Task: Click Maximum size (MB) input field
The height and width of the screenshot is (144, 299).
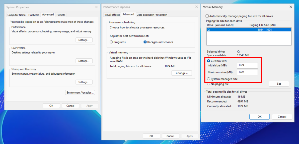Action: 247,72
